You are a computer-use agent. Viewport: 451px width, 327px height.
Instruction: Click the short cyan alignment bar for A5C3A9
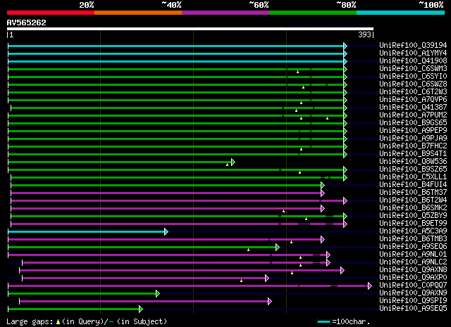click(86, 231)
